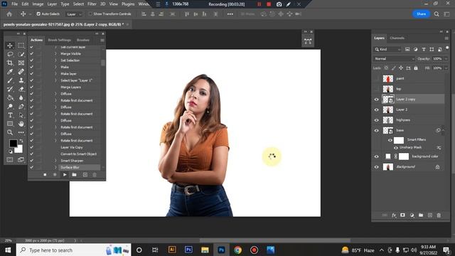Toggle Smart Filters visibility
455x256 pixels.
pos(390,140)
